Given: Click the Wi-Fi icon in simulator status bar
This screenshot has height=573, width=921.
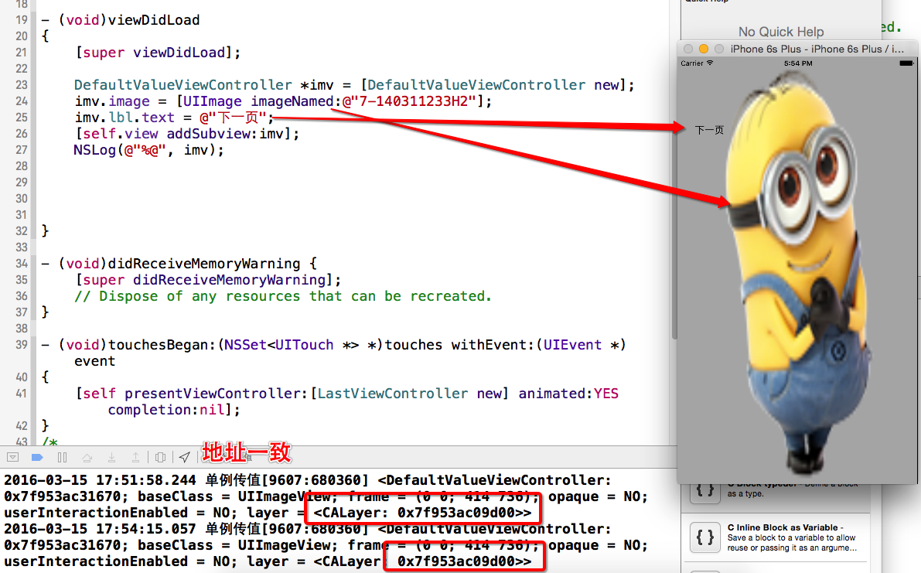Looking at the screenshot, I should tap(710, 63).
